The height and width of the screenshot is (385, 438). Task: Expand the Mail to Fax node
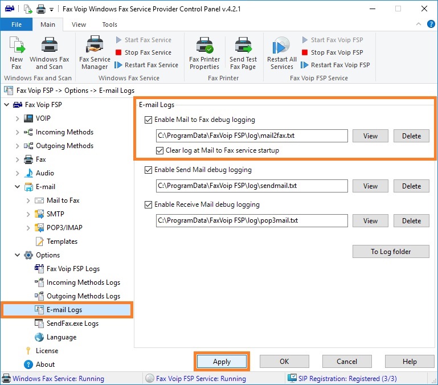click(28, 200)
